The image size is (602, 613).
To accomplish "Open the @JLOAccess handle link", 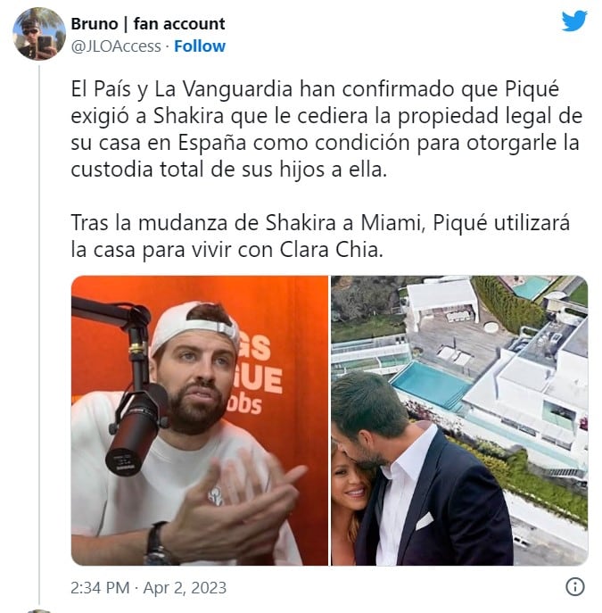I will 116,46.
